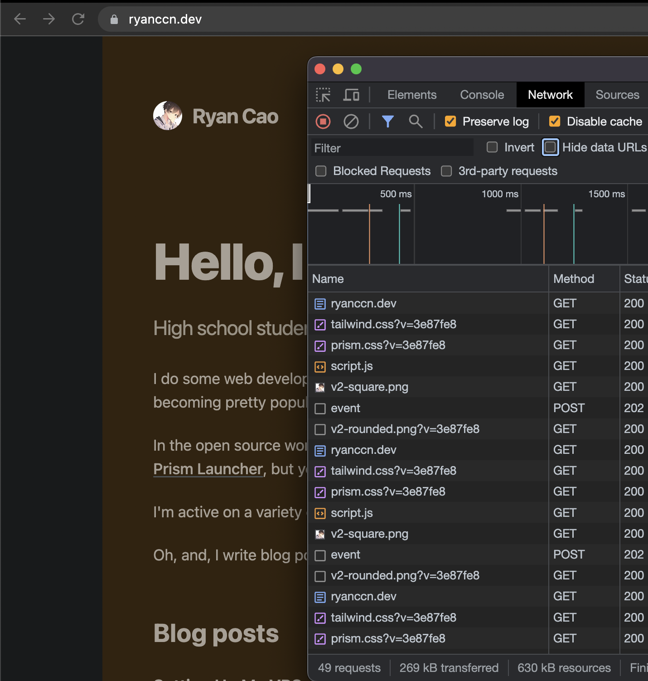
Task: Click the inspect element picker icon
Action: [x=323, y=95]
